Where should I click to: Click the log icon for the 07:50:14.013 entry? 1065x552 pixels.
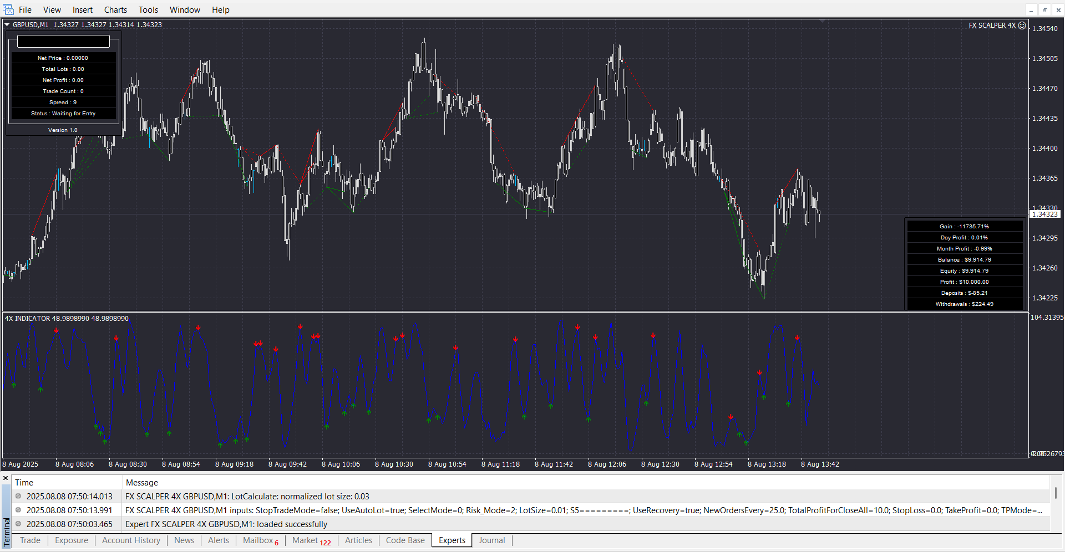click(x=18, y=497)
